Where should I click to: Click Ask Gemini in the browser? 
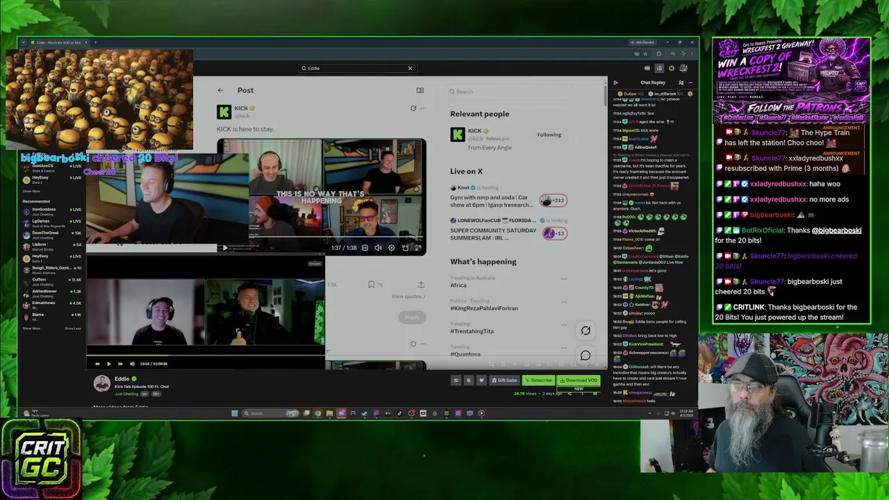[x=642, y=42]
